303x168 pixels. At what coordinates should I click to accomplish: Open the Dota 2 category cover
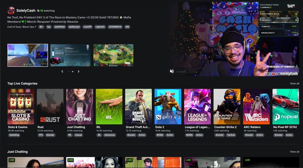pos(168,106)
